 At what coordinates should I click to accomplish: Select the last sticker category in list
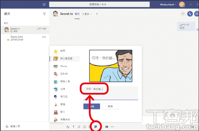click(65, 119)
